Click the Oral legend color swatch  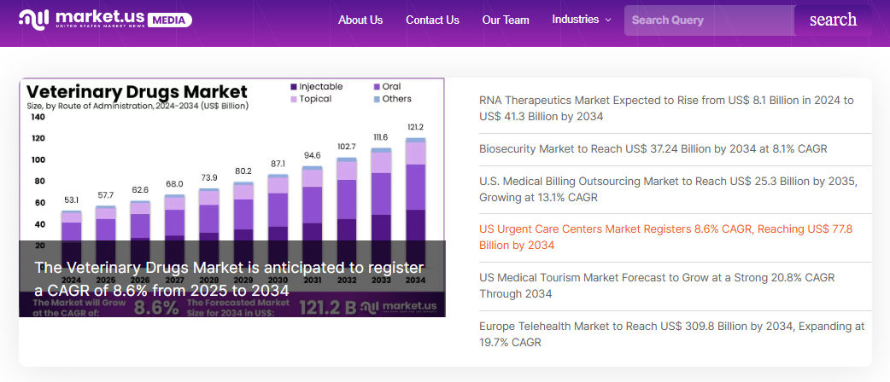[x=377, y=87]
